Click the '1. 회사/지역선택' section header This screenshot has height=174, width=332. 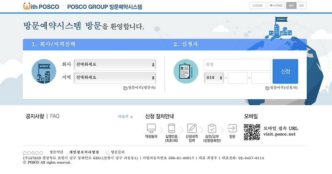tap(54, 44)
